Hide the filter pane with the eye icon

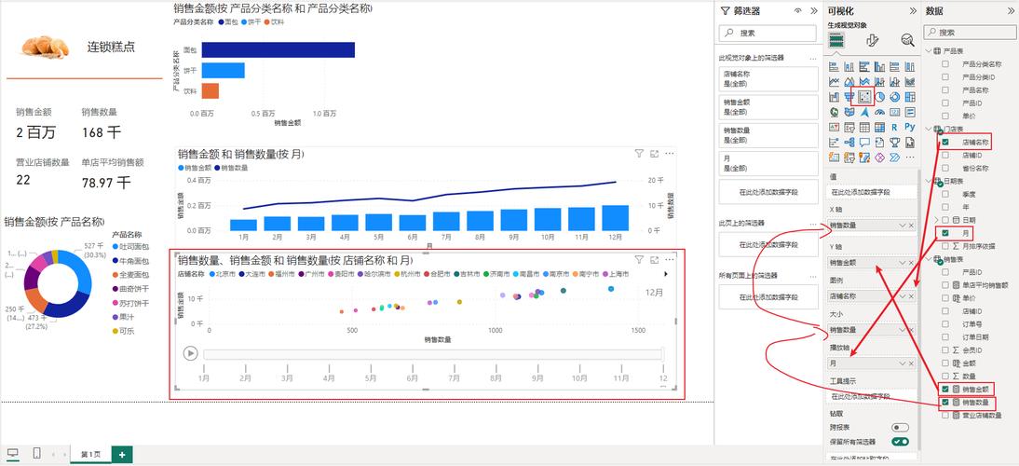[x=798, y=10]
